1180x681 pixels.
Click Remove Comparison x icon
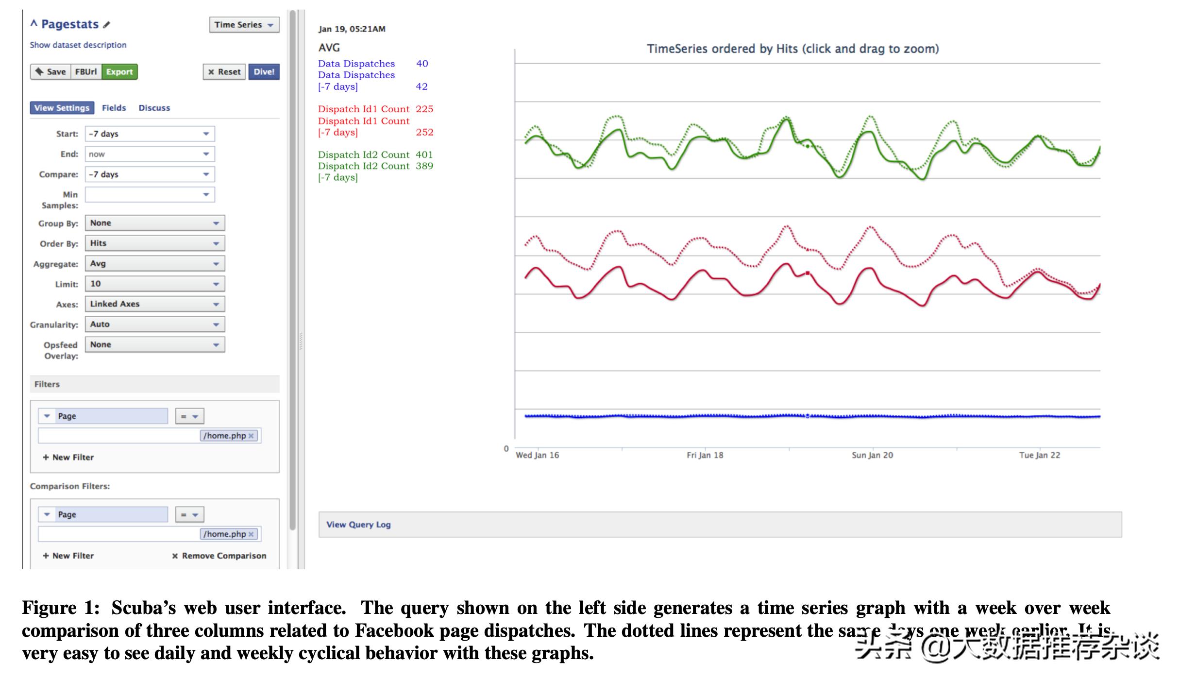point(175,556)
